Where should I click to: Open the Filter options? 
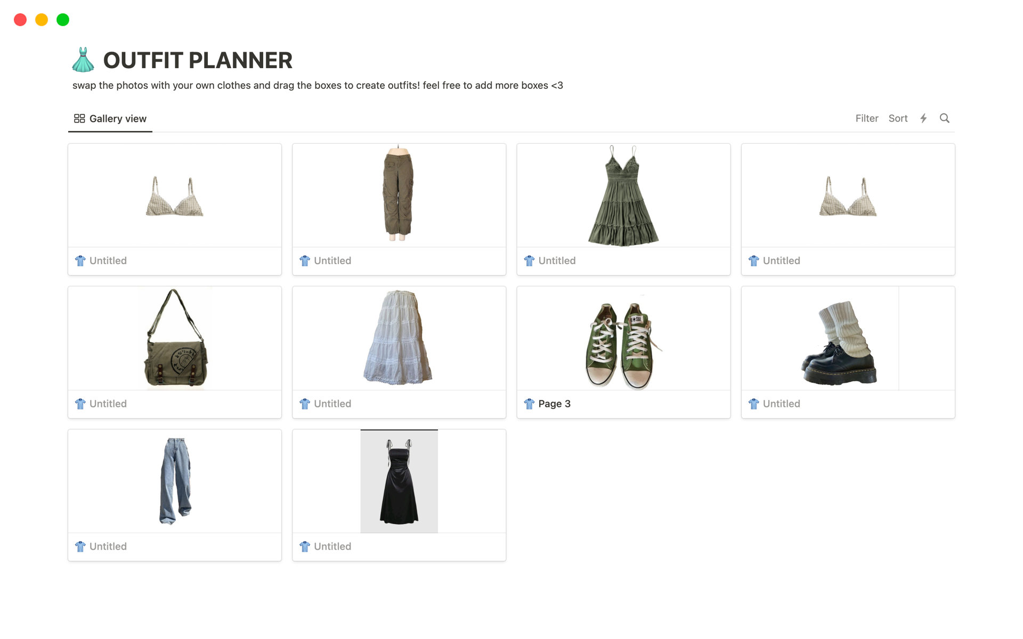867,118
